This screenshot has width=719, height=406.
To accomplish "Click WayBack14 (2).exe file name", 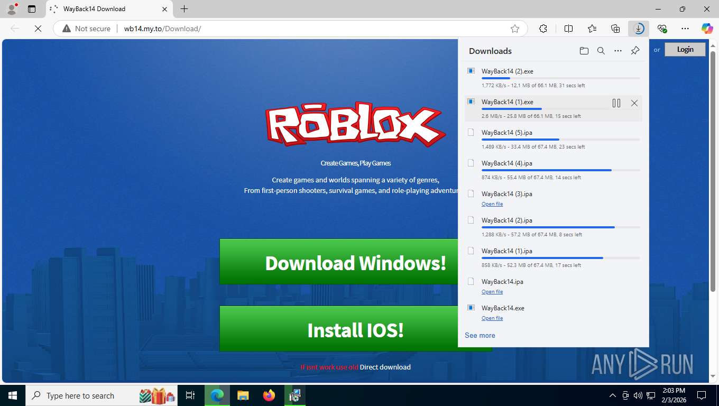I will [x=507, y=71].
